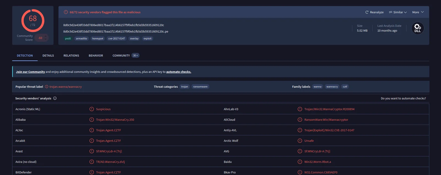441x175 pixels.
Task: Select the first SHA-256 hash text
Action: (x=114, y=25)
